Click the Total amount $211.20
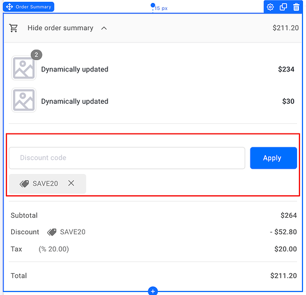The height and width of the screenshot is (295, 306). pos(284,276)
